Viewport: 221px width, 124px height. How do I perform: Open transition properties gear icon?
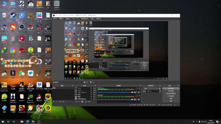pos(159,89)
